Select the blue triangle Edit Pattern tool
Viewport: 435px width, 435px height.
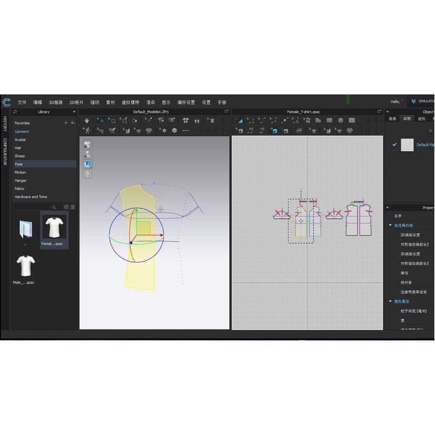[240, 121]
